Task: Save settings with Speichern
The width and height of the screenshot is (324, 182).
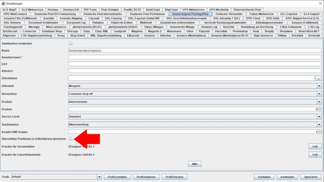Action: 311,177
